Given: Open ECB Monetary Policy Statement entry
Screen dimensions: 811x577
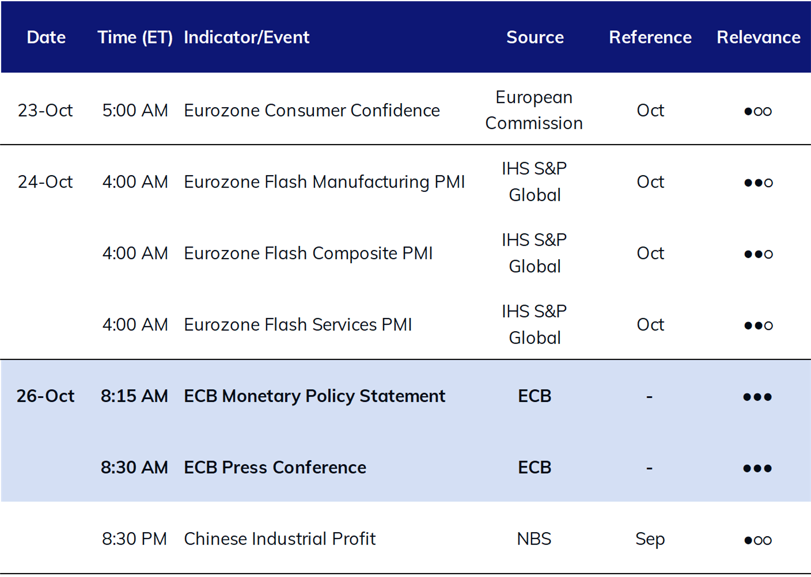Looking at the screenshot, I should [314, 396].
